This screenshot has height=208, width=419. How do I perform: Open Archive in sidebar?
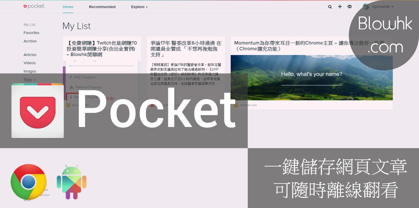tap(30, 41)
